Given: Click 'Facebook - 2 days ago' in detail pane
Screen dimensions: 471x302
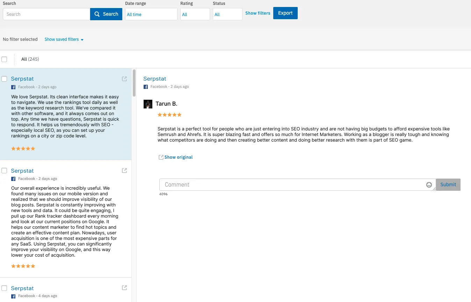Looking at the screenshot, I should point(170,87).
